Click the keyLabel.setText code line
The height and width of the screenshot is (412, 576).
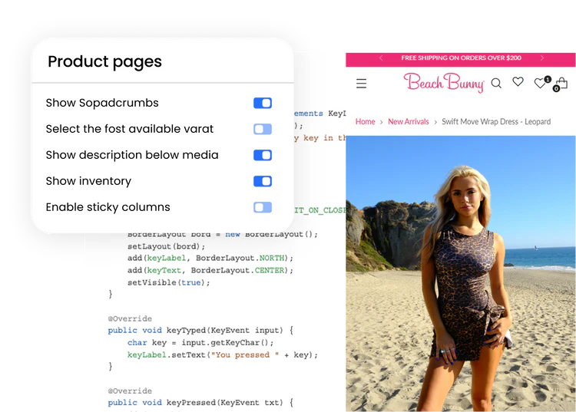coord(222,354)
